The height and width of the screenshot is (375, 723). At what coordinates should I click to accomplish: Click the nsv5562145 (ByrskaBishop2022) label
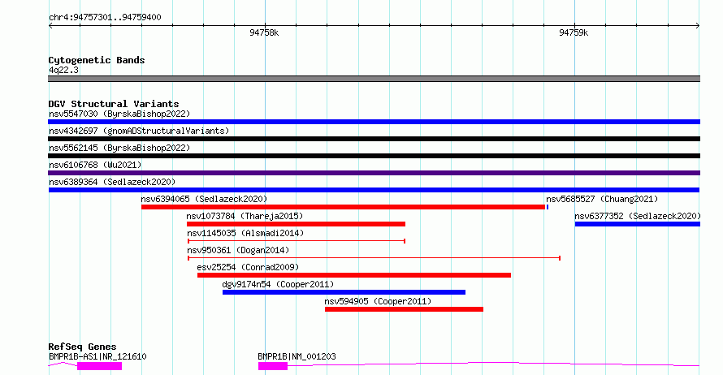[119, 148]
